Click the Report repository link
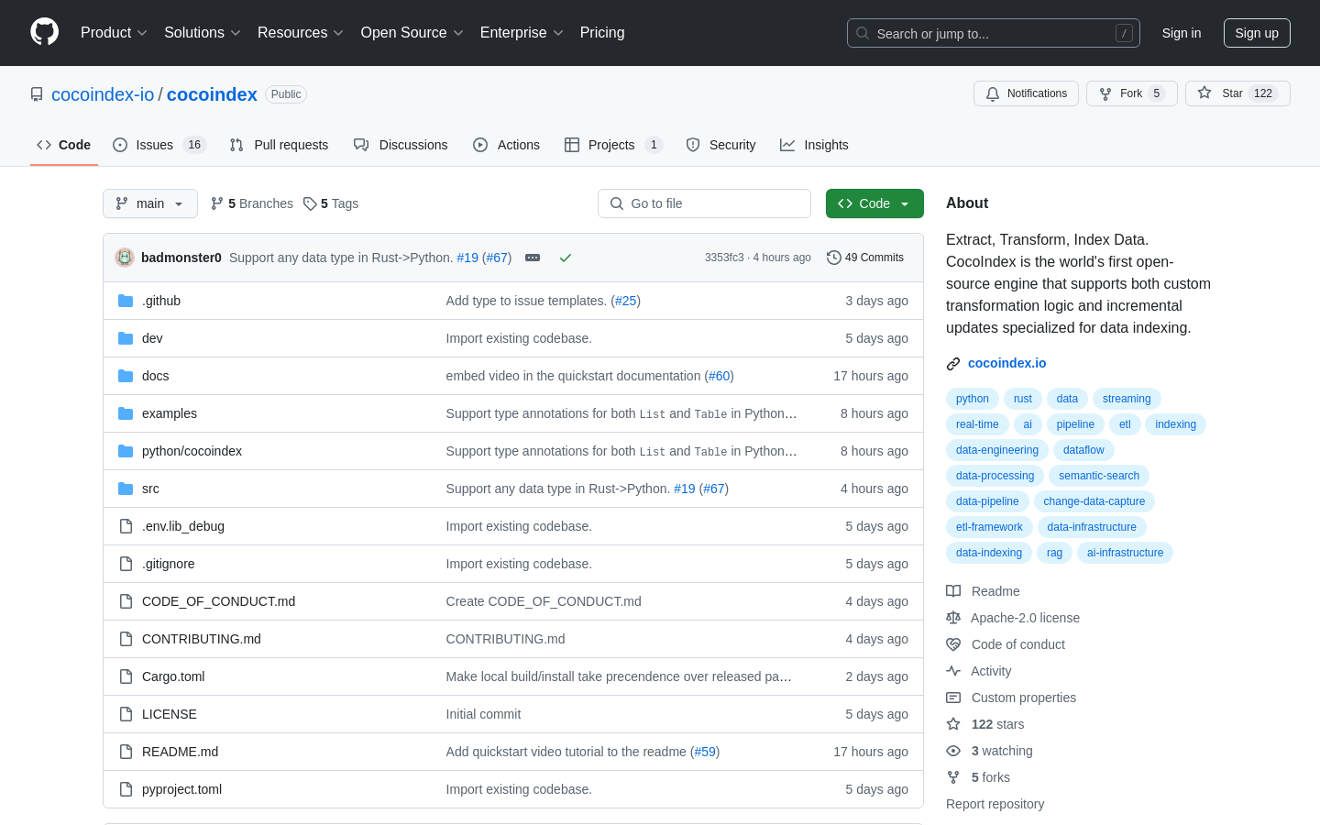 (995, 804)
